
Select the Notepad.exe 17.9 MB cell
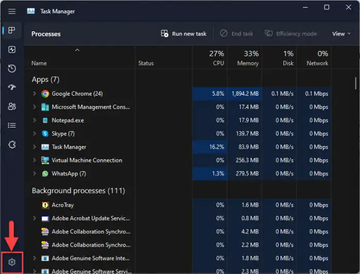(x=244, y=120)
